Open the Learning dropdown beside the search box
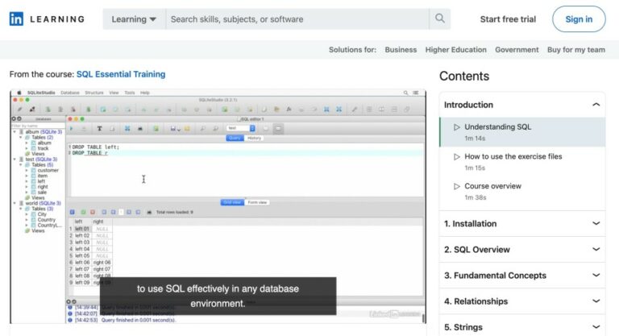The height and width of the screenshot is (336, 619). pyautogui.click(x=134, y=19)
